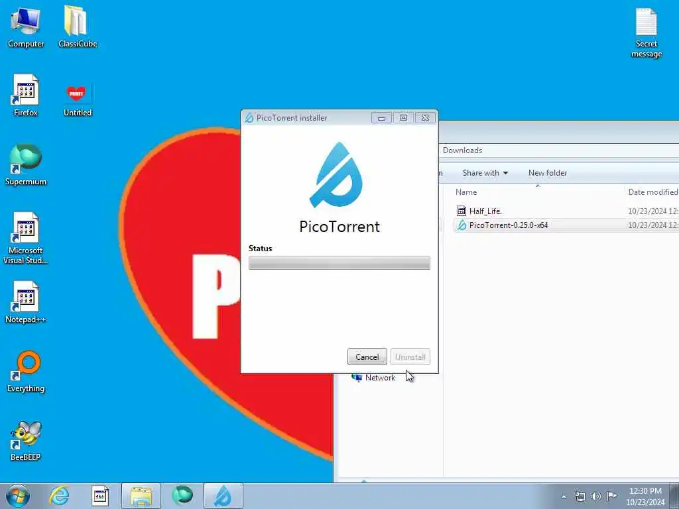The width and height of the screenshot is (679, 509).
Task: Switch to Windows Explorer on taskbar
Action: [x=141, y=496]
